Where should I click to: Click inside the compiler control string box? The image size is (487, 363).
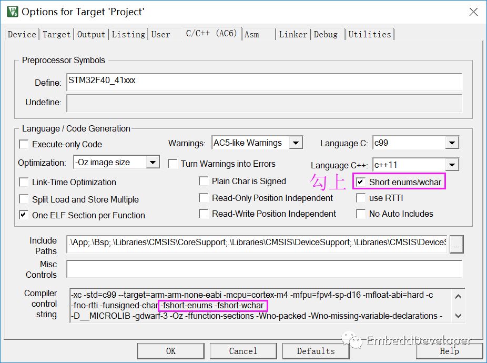[x=261, y=306]
